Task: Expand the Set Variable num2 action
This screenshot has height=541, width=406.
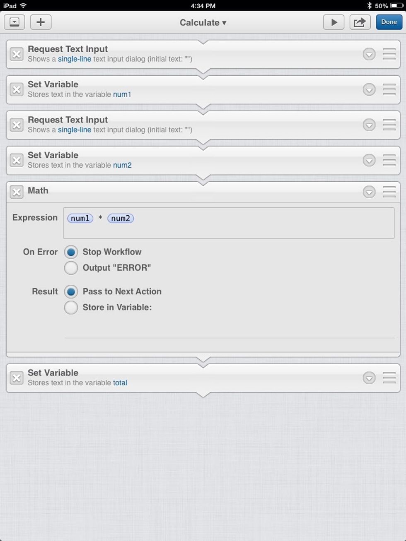Action: tap(369, 160)
